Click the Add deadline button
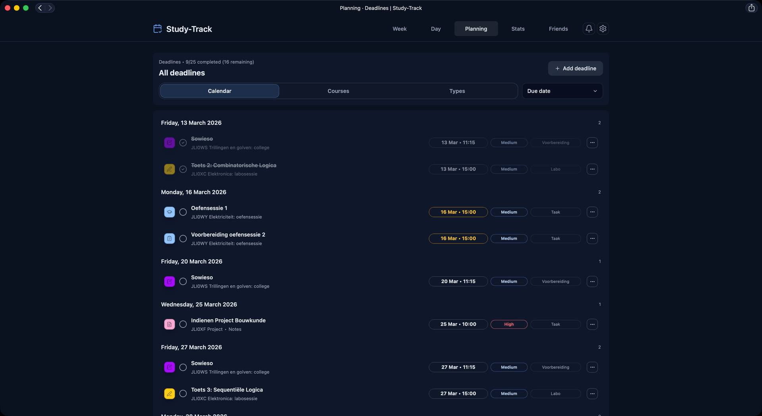This screenshot has height=416, width=762. (575, 68)
